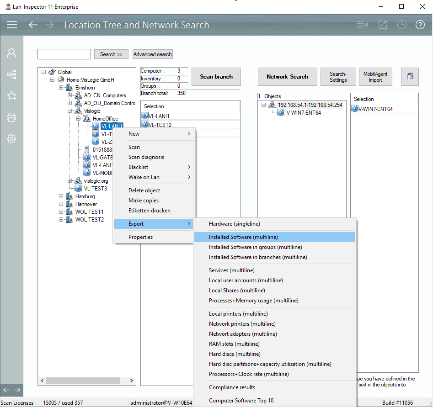Click the search text input field
This screenshot has height=407, width=433.
pyautogui.click(x=64, y=54)
